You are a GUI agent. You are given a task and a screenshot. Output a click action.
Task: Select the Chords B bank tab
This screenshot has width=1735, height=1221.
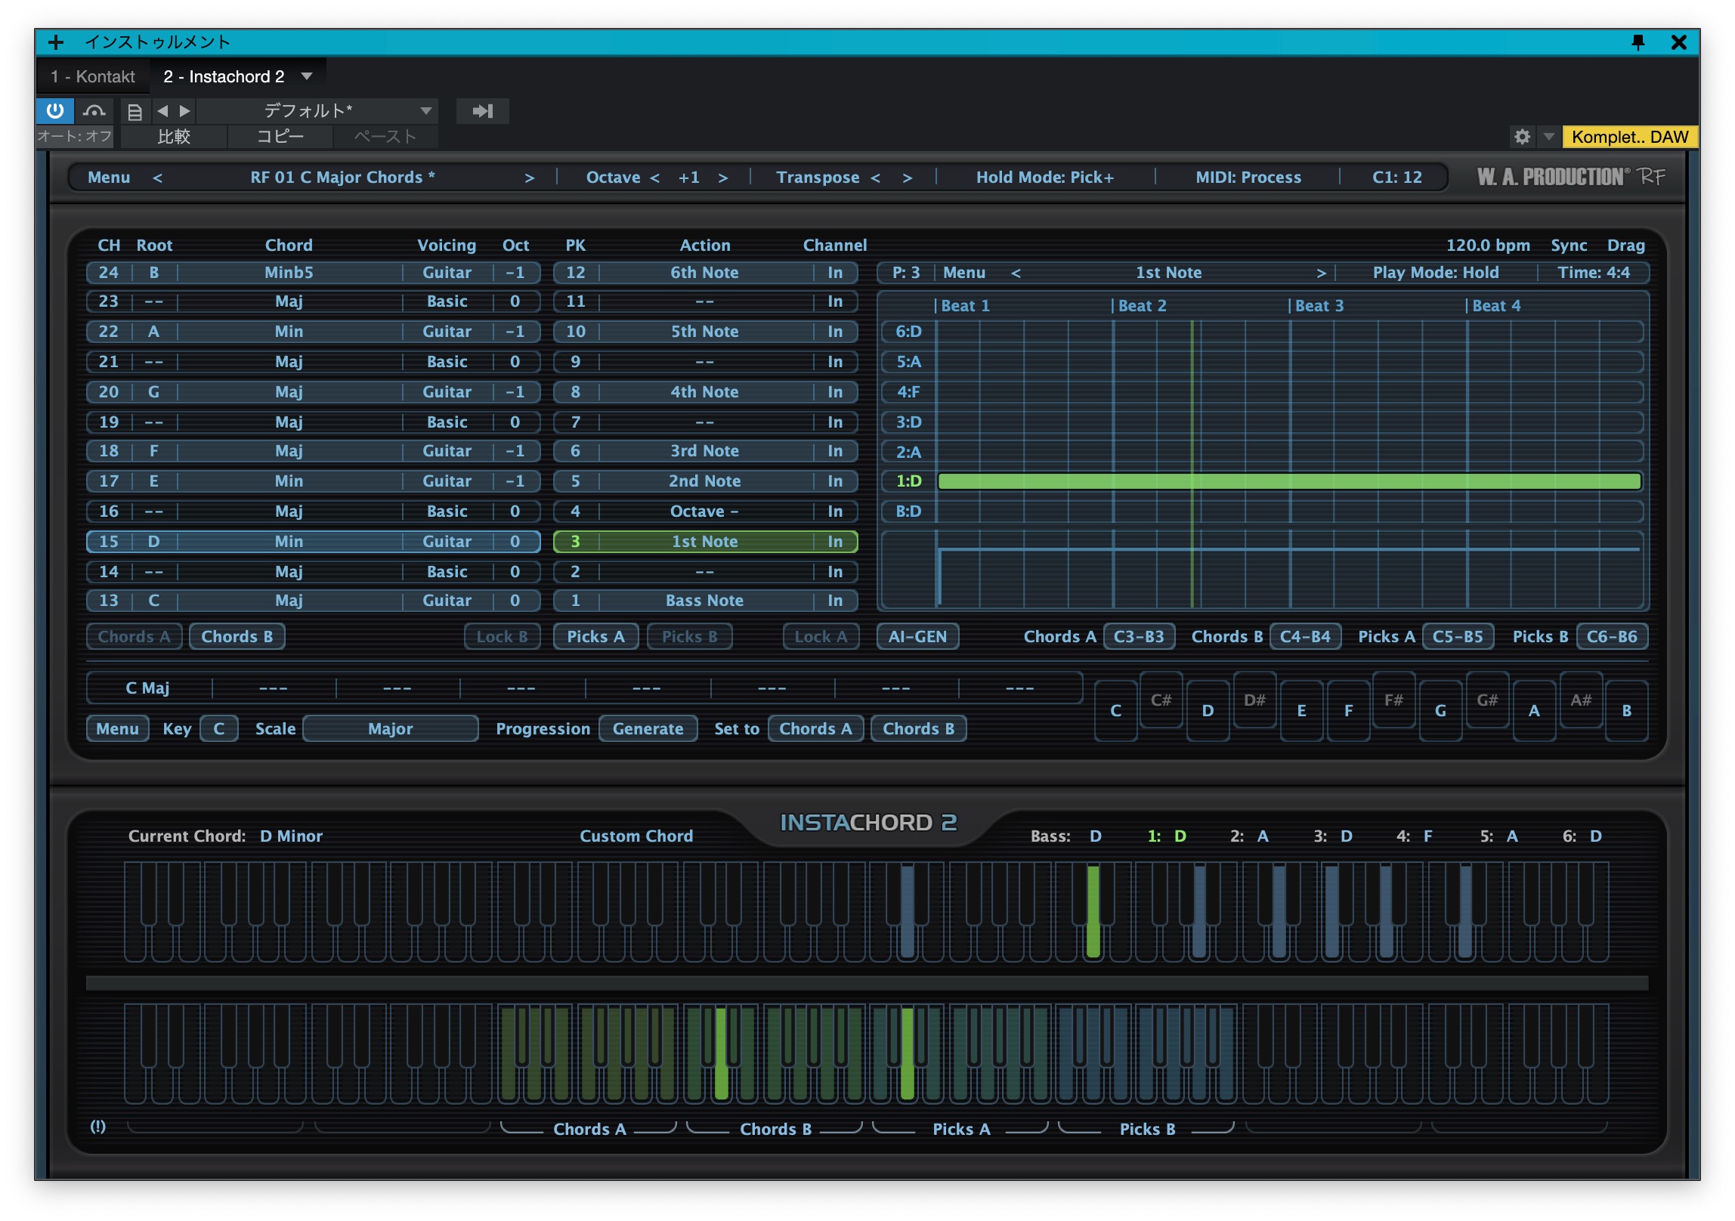(x=237, y=636)
